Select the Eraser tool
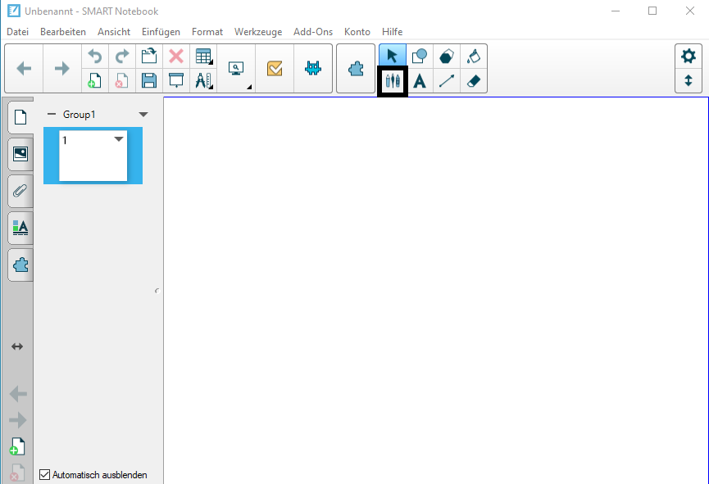The height and width of the screenshot is (484, 709). [473, 81]
